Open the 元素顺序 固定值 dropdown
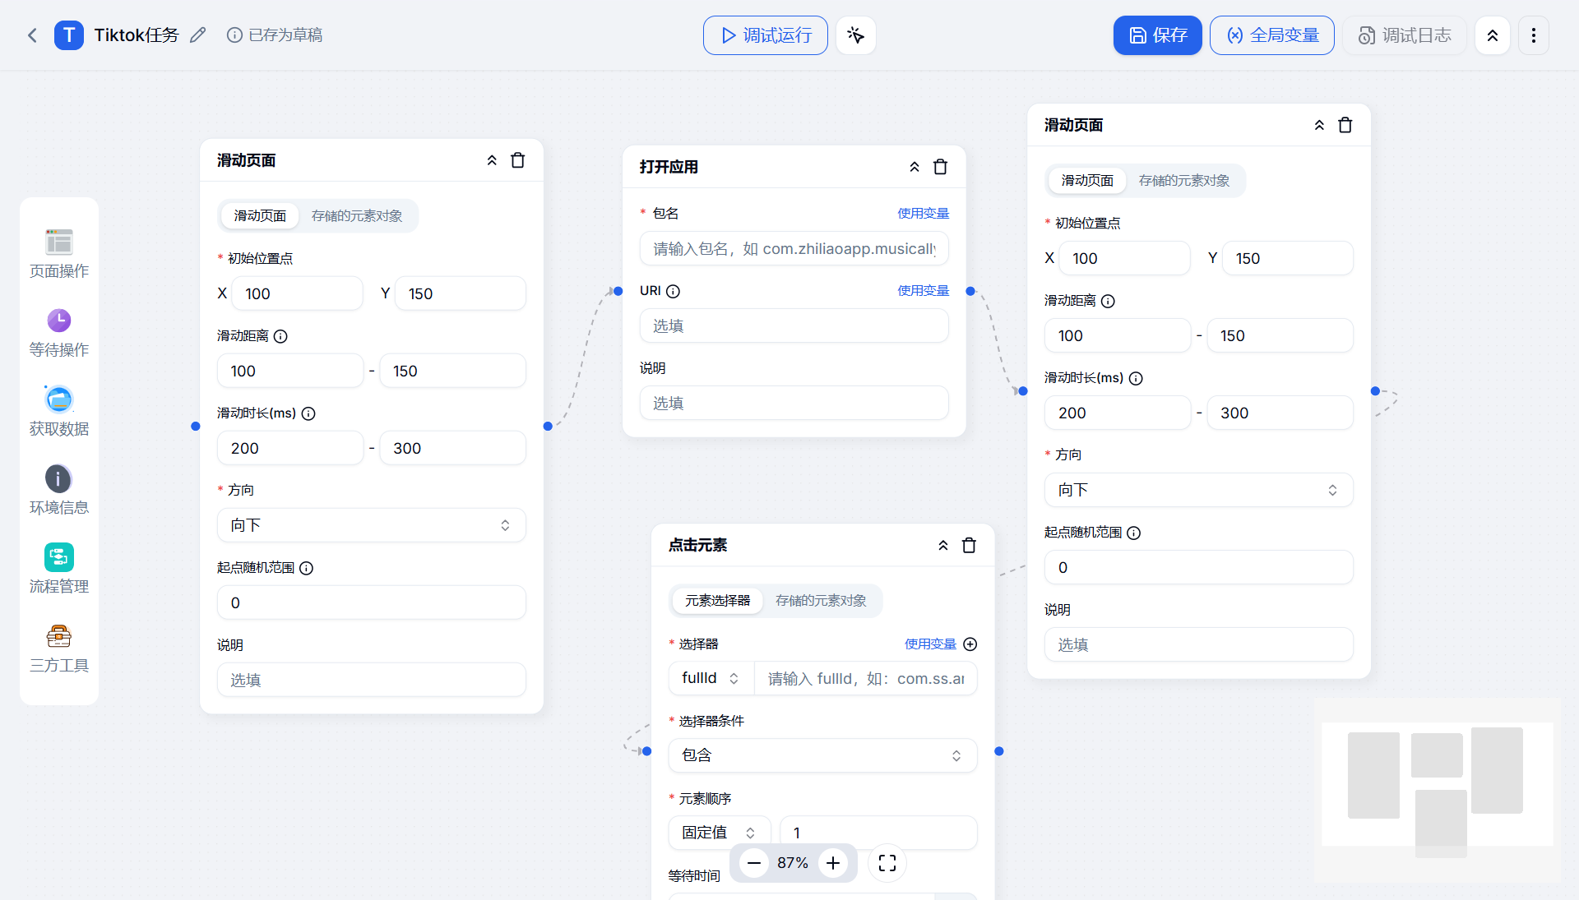 [718, 832]
